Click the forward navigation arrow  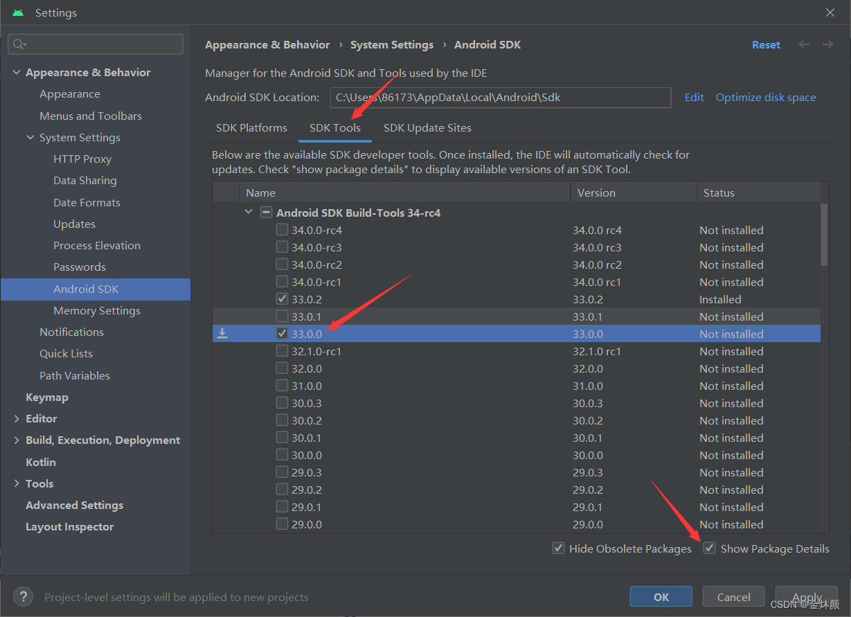(827, 44)
